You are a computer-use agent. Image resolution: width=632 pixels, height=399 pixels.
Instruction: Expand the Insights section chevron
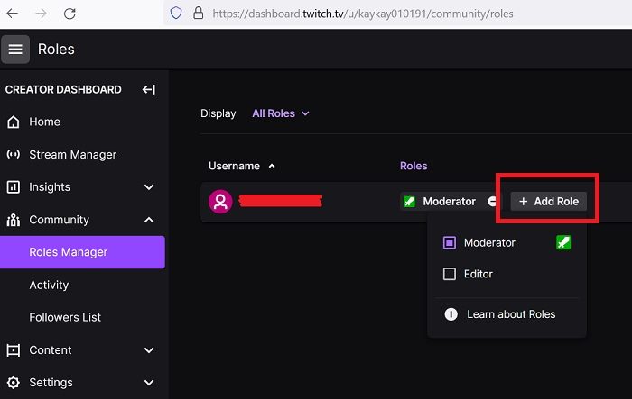(x=149, y=187)
